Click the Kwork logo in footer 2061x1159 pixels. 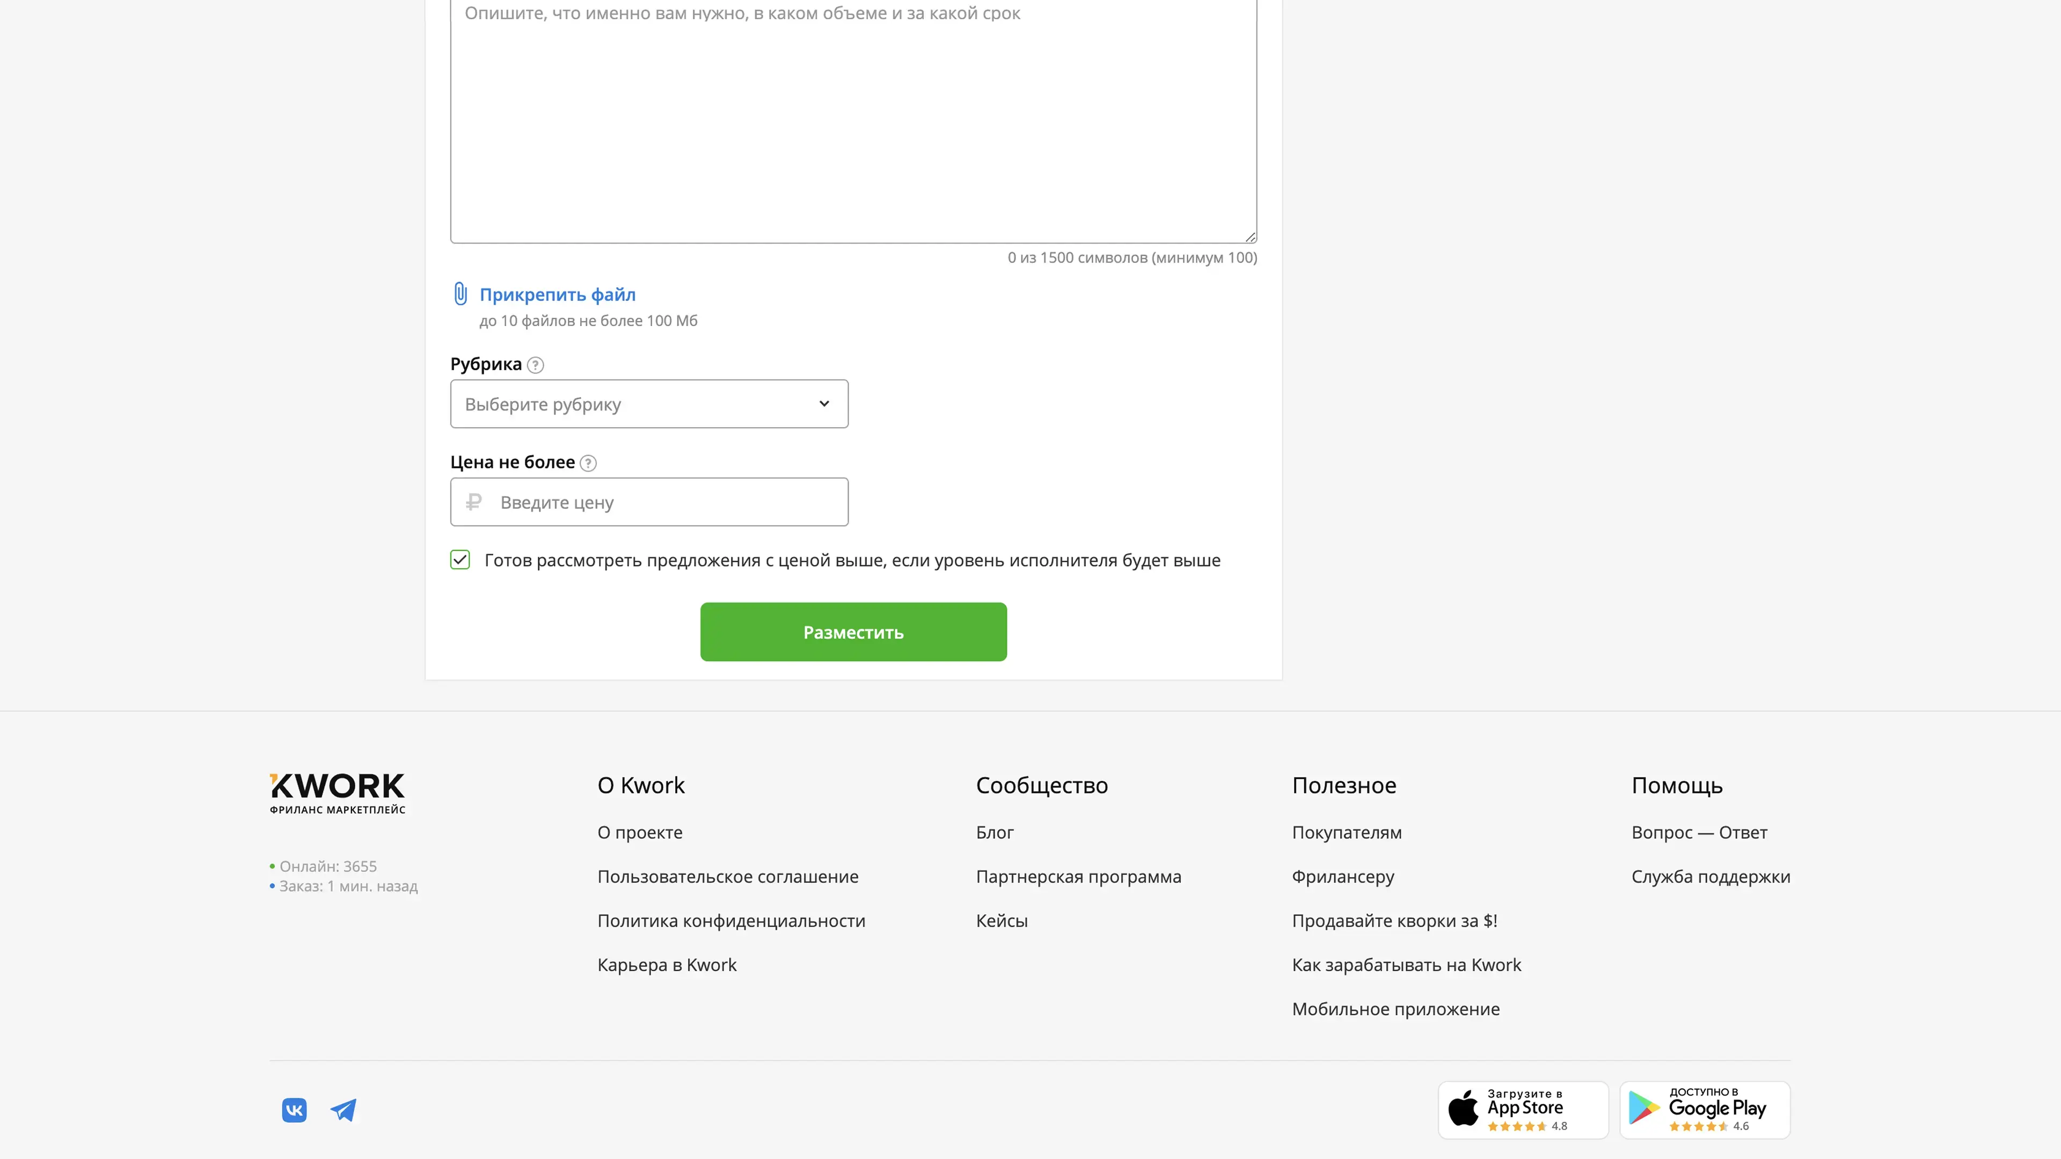(x=337, y=793)
